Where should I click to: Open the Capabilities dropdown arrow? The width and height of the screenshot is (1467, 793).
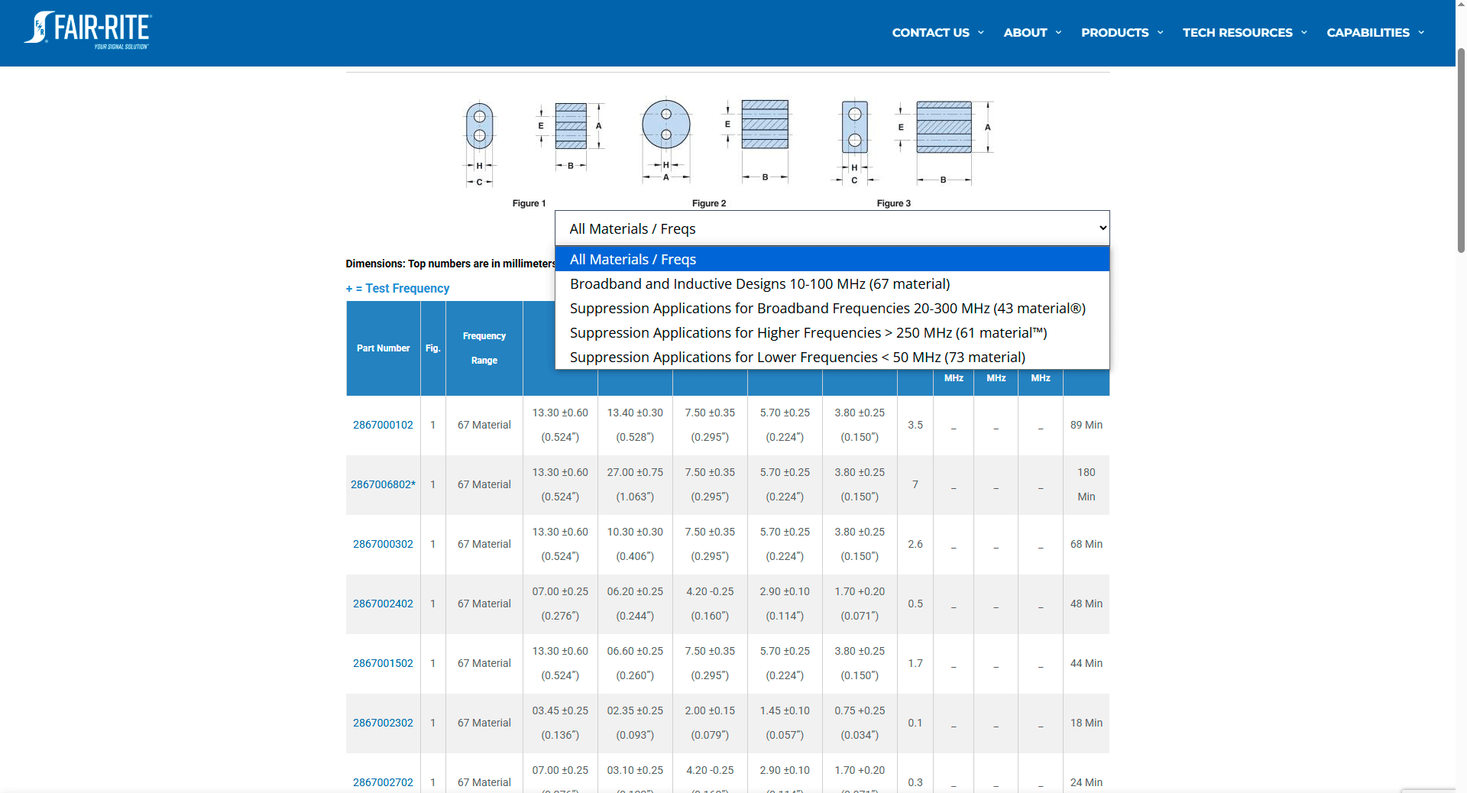click(x=1421, y=33)
